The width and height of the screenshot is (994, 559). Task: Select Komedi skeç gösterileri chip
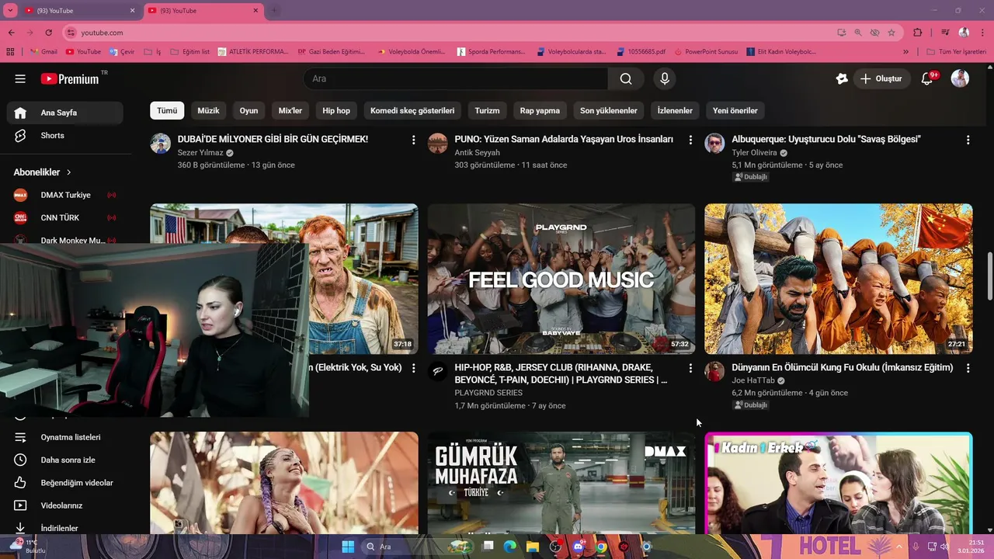412,110
